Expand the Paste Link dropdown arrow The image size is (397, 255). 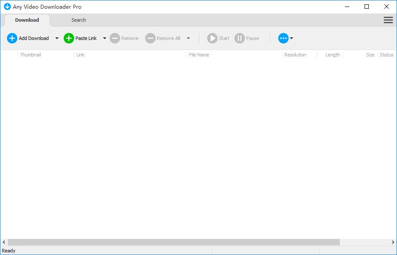(104, 38)
